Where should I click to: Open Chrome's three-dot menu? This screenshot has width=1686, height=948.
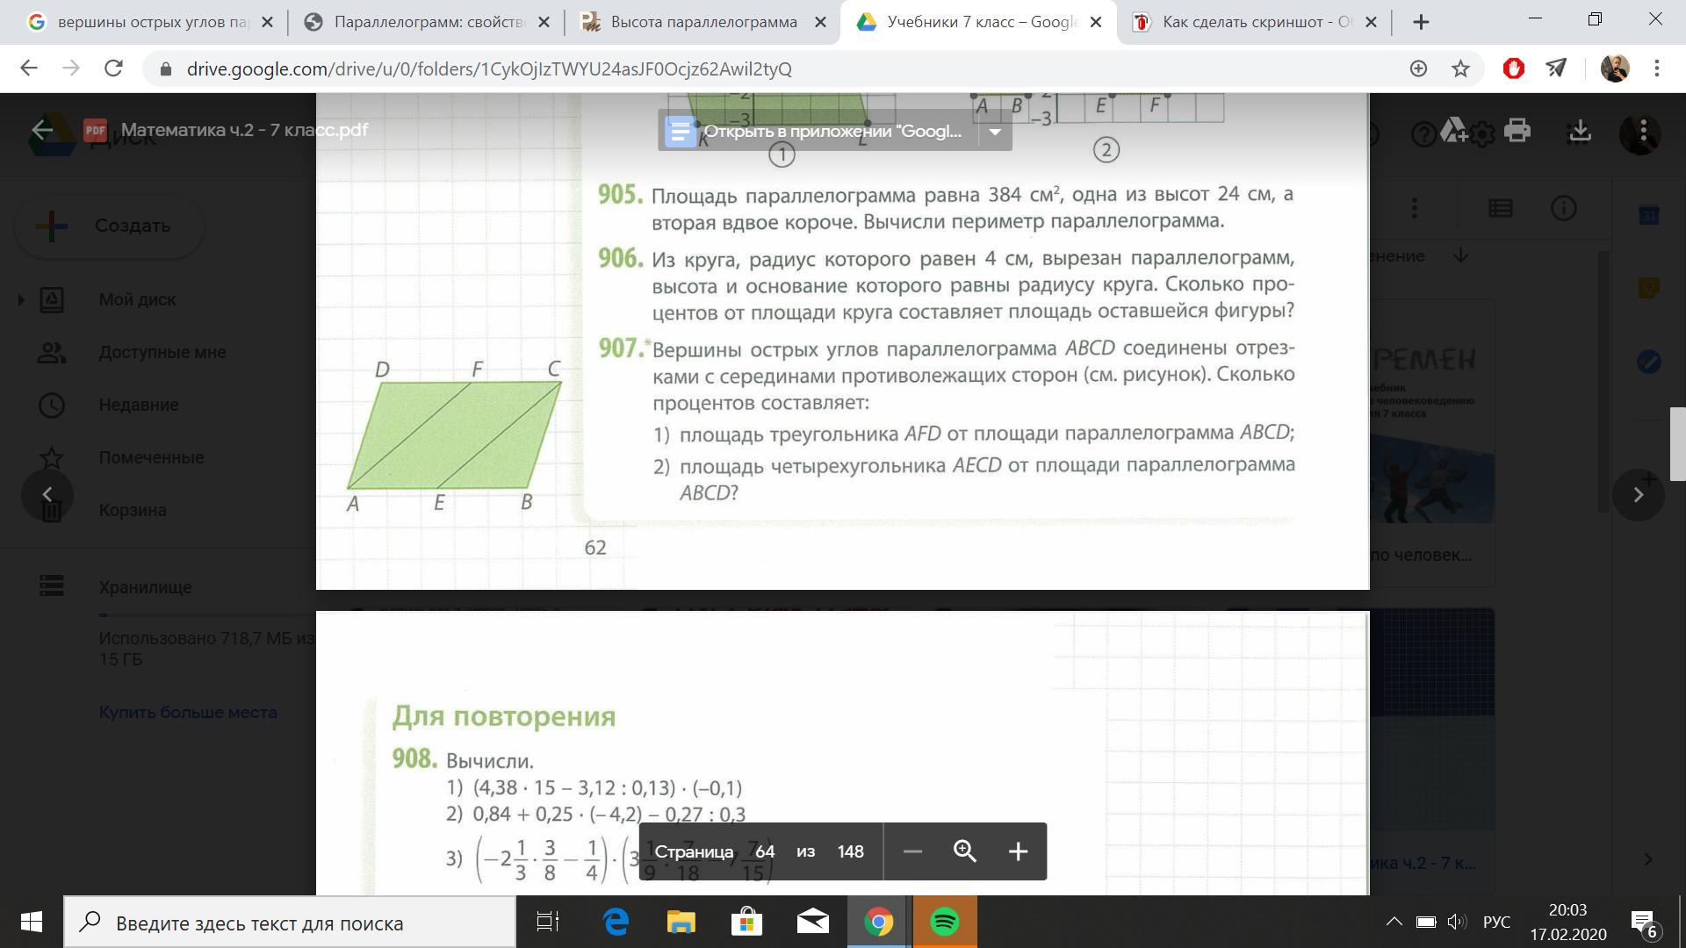coord(1657,68)
